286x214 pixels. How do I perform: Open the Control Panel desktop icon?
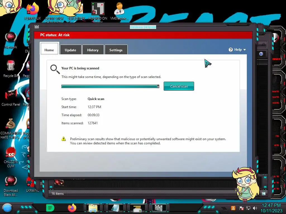[11, 98]
